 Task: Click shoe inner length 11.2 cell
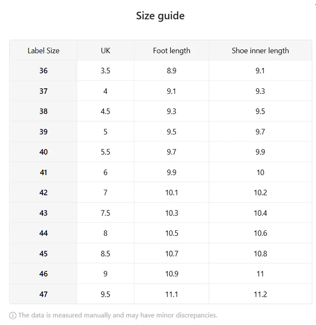pos(260,294)
